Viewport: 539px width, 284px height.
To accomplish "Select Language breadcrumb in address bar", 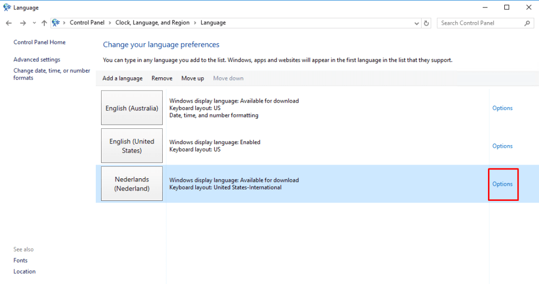I will tap(213, 23).
